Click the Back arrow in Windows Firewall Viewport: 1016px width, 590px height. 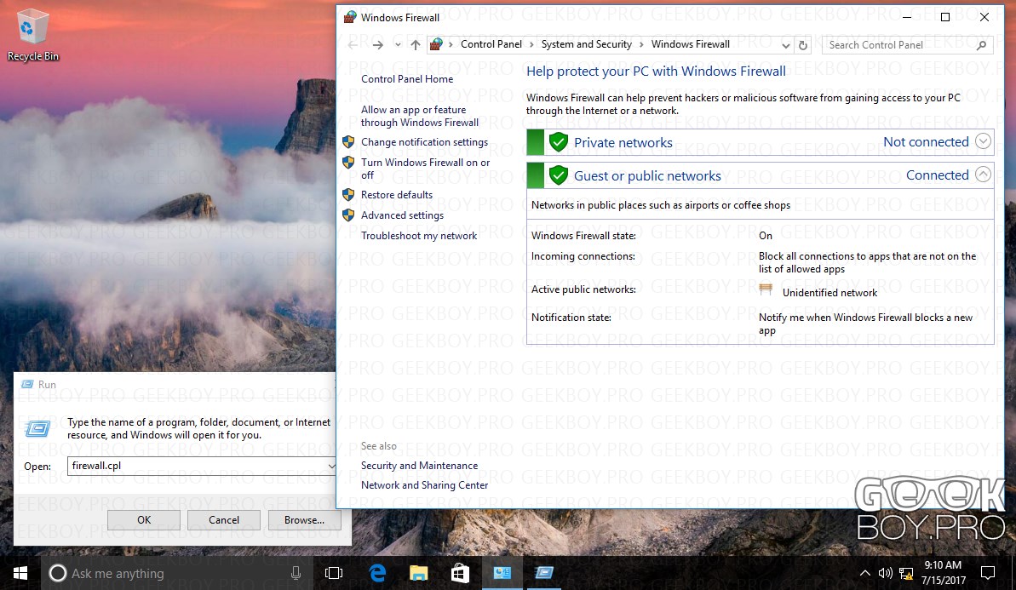pos(353,44)
